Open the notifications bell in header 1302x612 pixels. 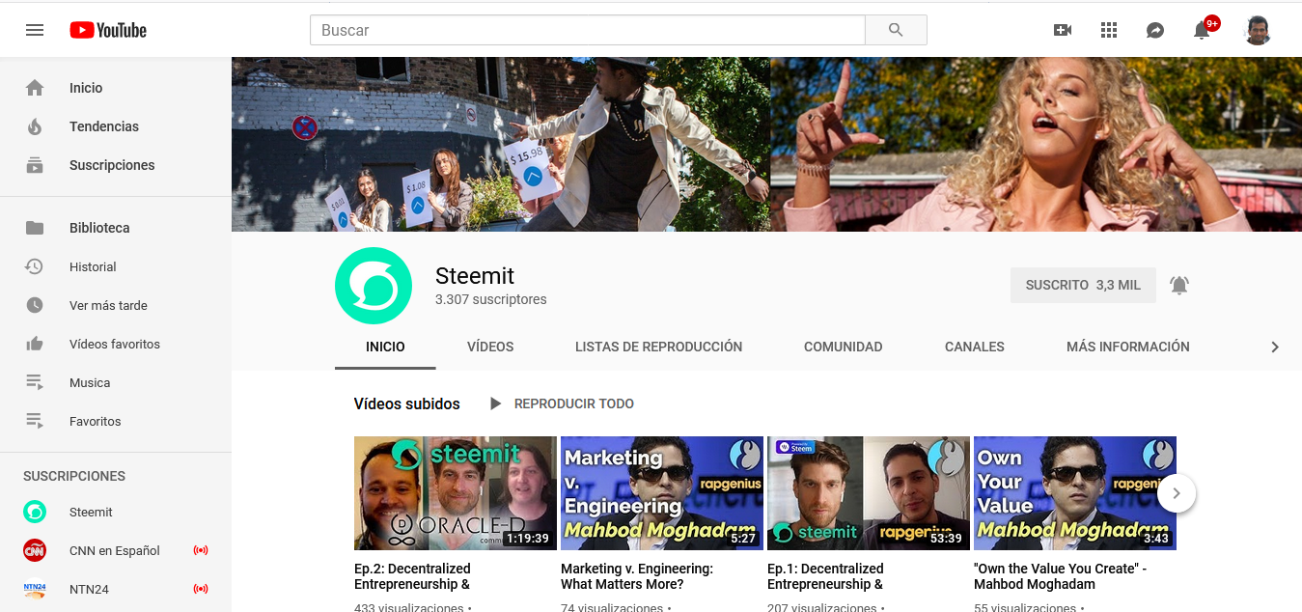coord(1202,30)
